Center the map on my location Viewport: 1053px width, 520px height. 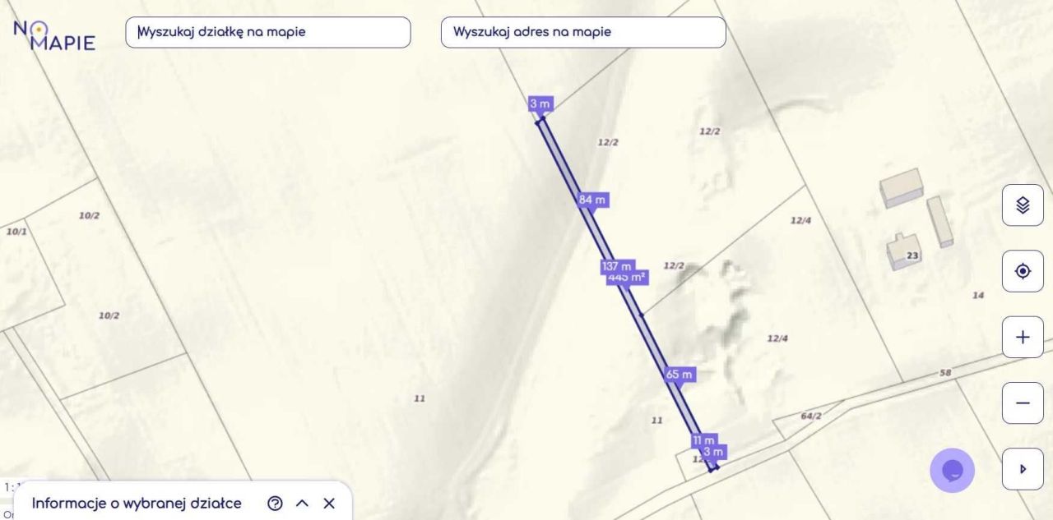1023,271
